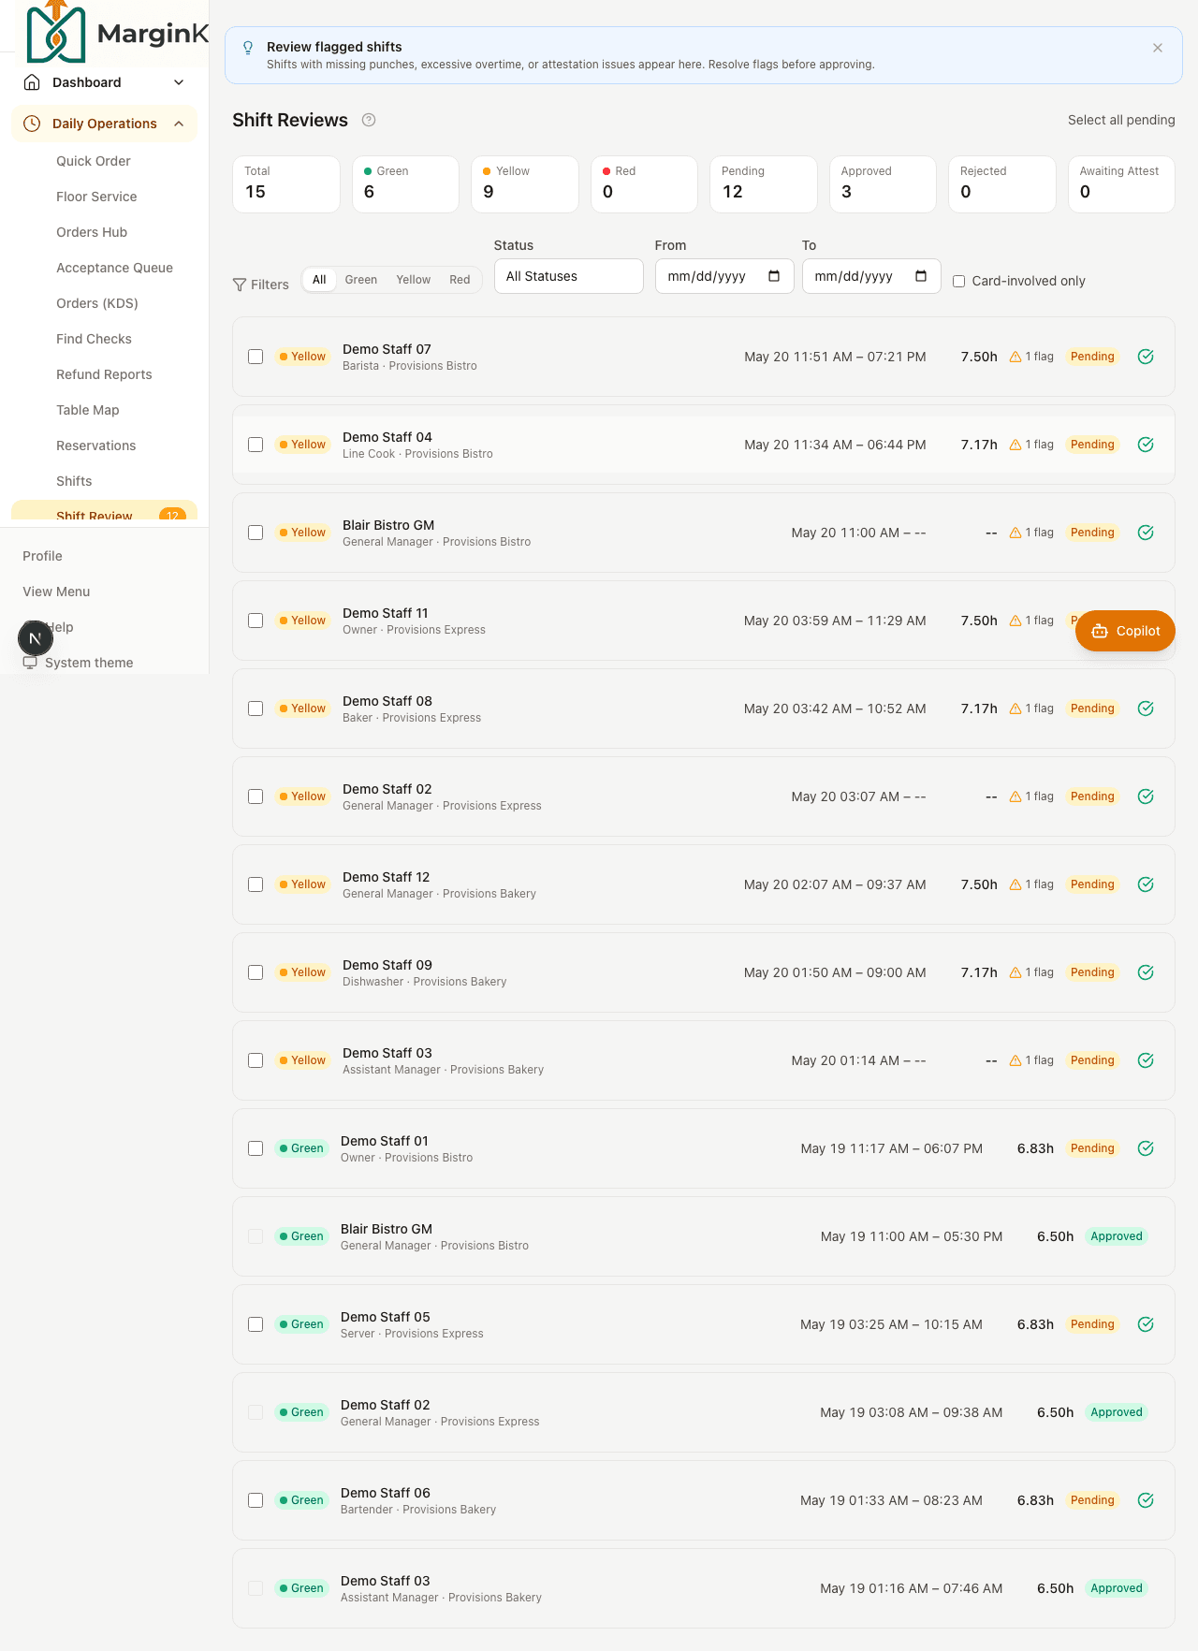Approve Demo Staff 12 shift with check icon
Screen dimensions: 1198x1651
pos(1146,884)
